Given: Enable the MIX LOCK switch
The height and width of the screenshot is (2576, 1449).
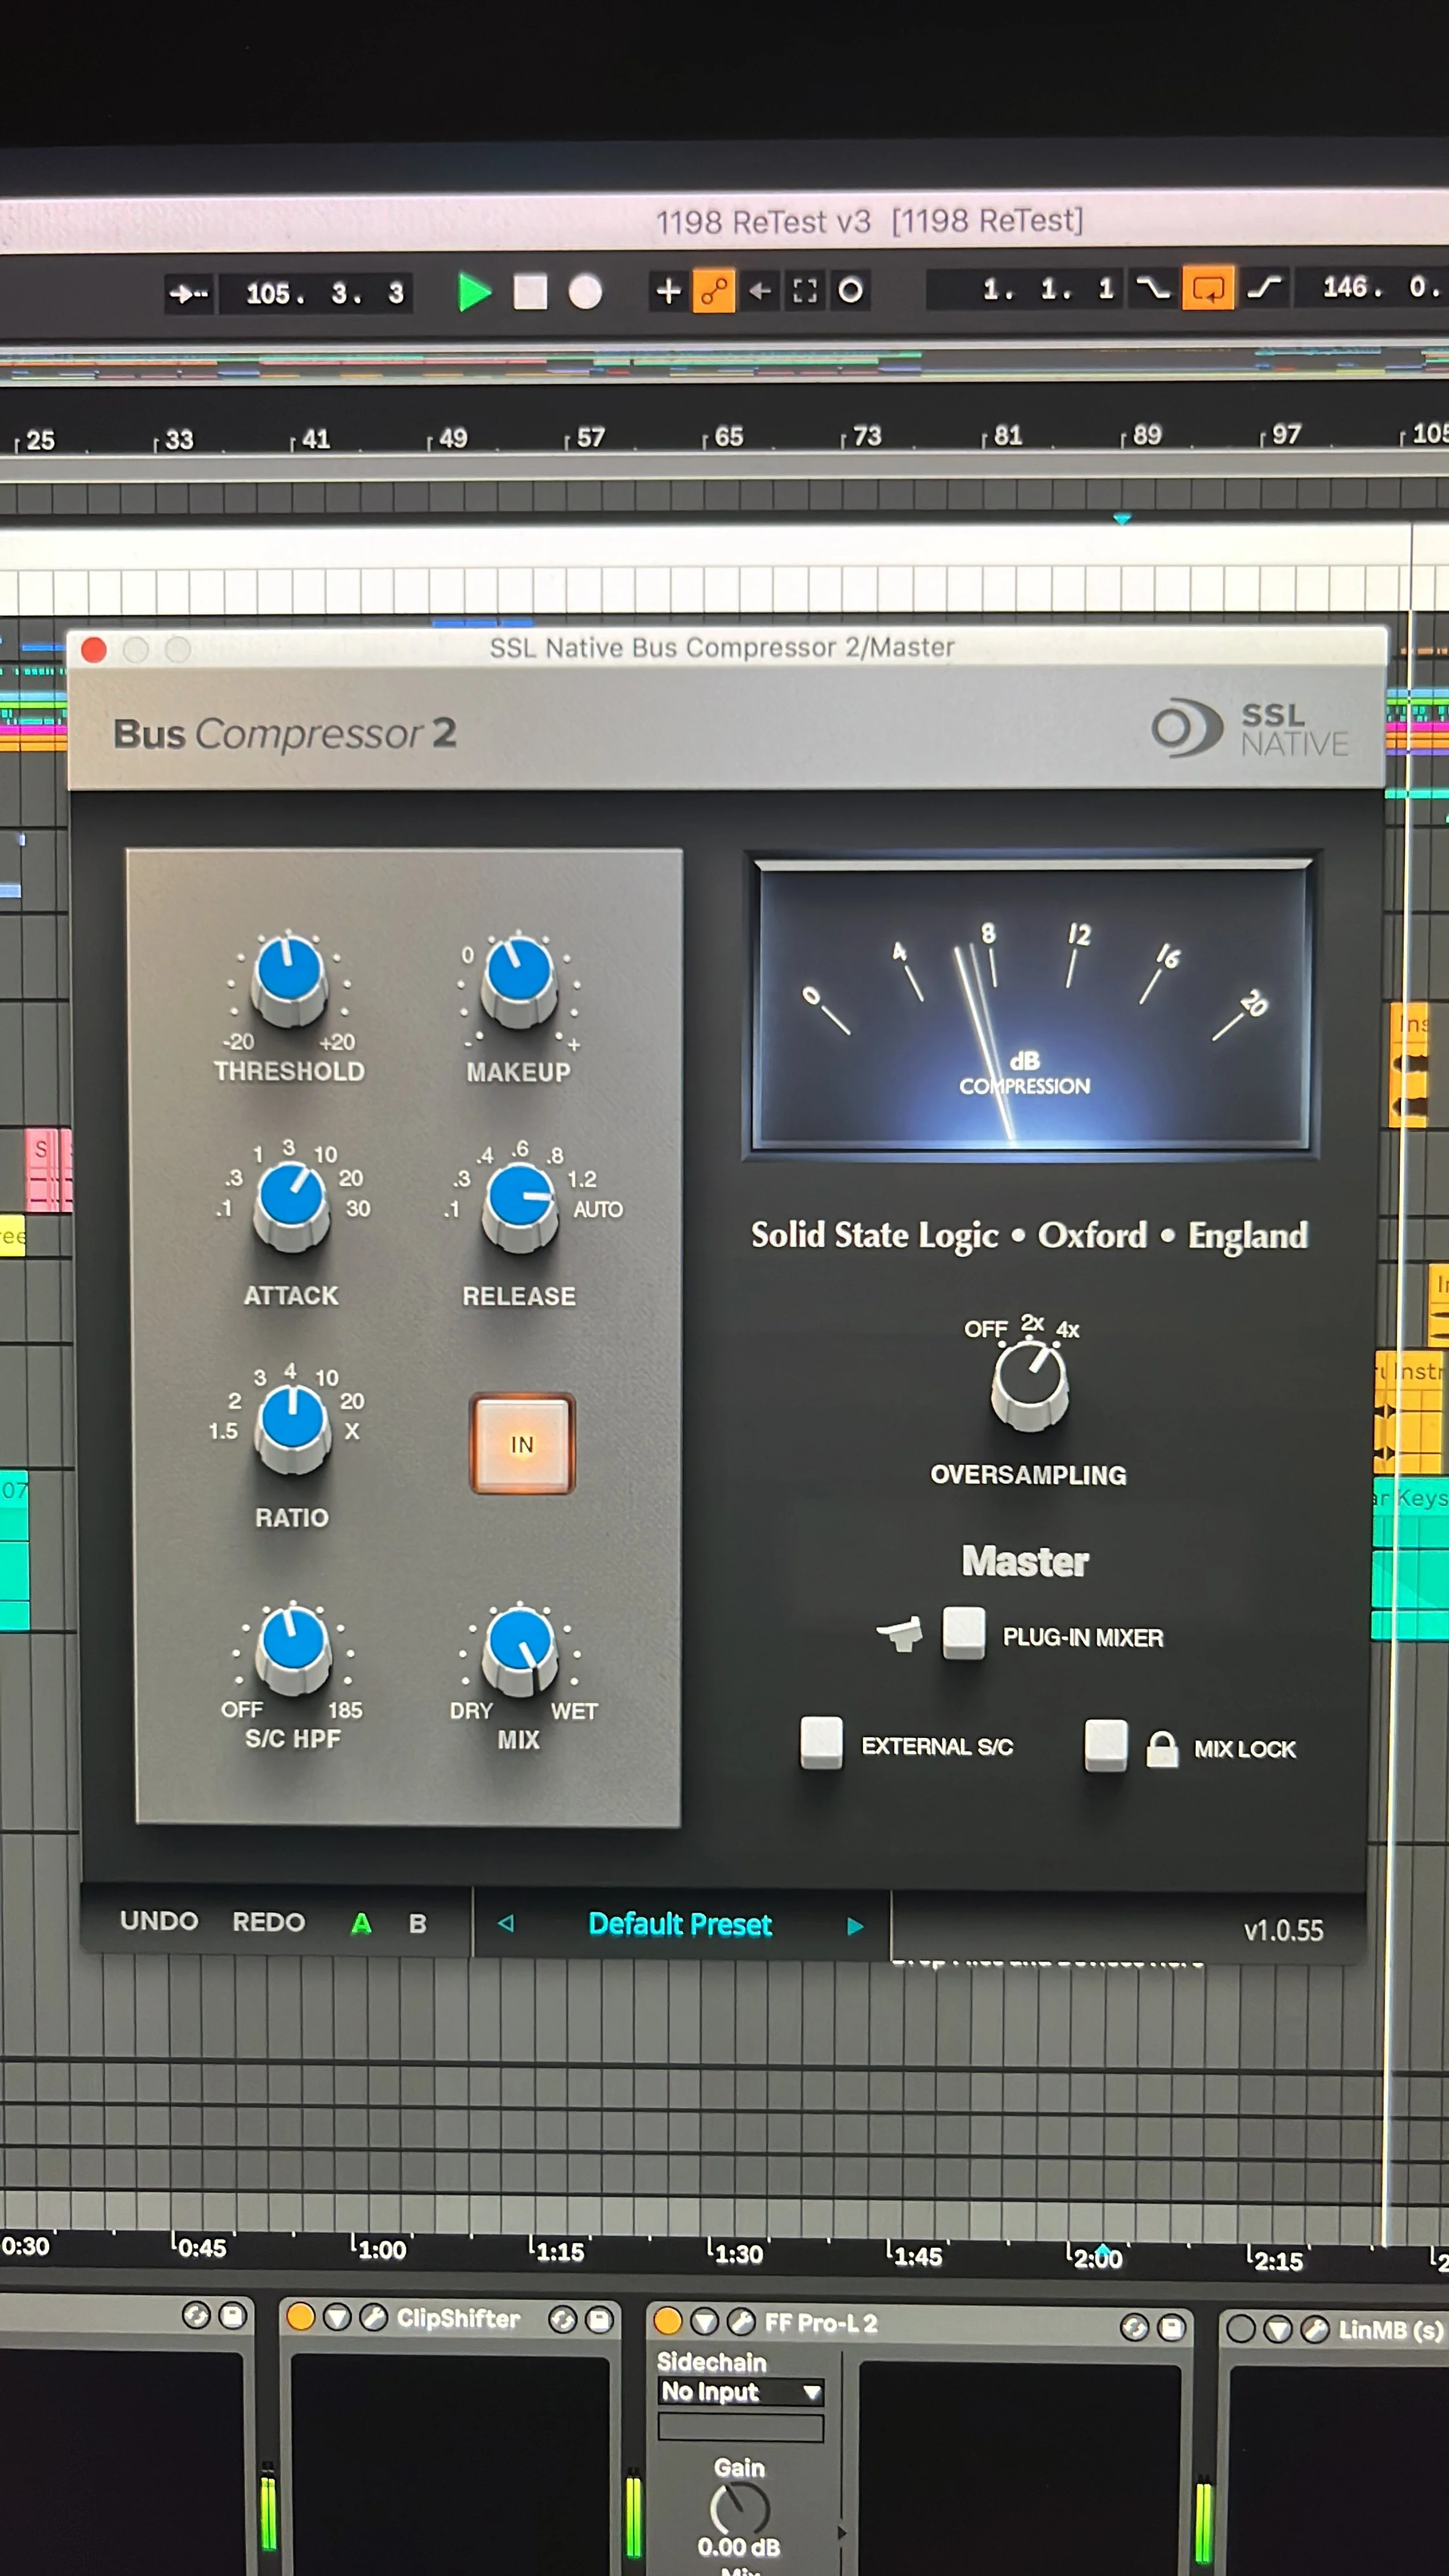Looking at the screenshot, I should click(x=1106, y=1744).
